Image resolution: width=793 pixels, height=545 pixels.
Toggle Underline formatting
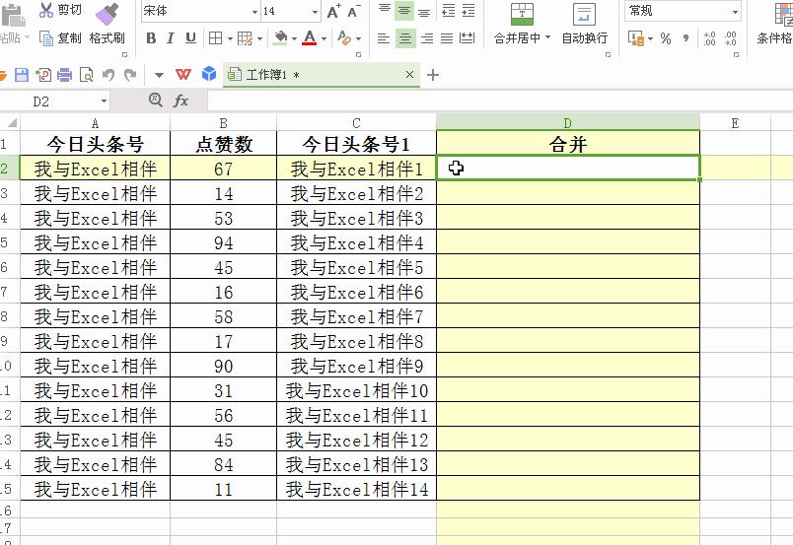[x=190, y=38]
